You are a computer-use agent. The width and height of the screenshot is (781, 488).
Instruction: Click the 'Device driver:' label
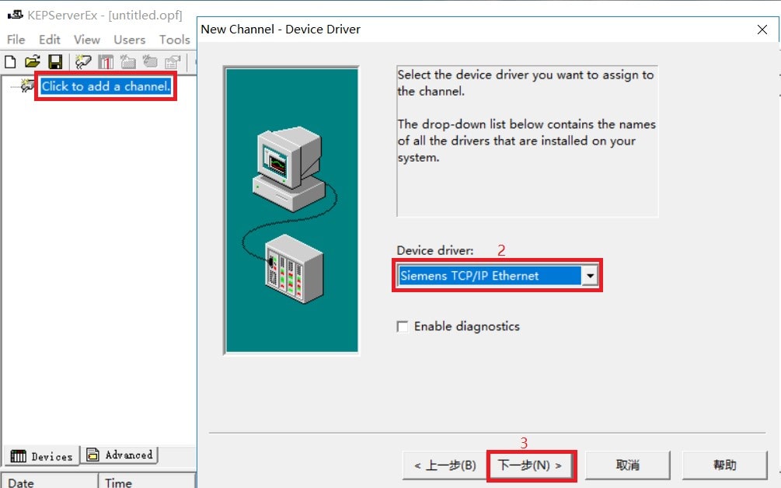(435, 250)
